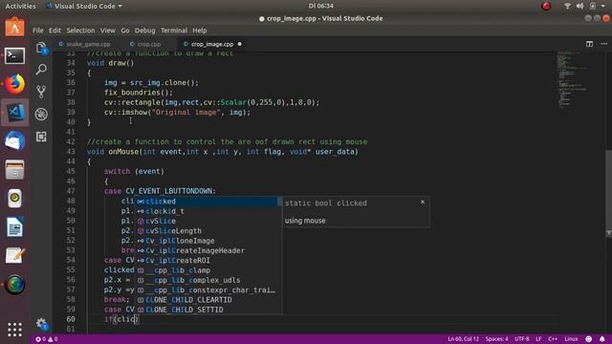Open the Explorer view in activity bar

pyautogui.click(x=41, y=49)
